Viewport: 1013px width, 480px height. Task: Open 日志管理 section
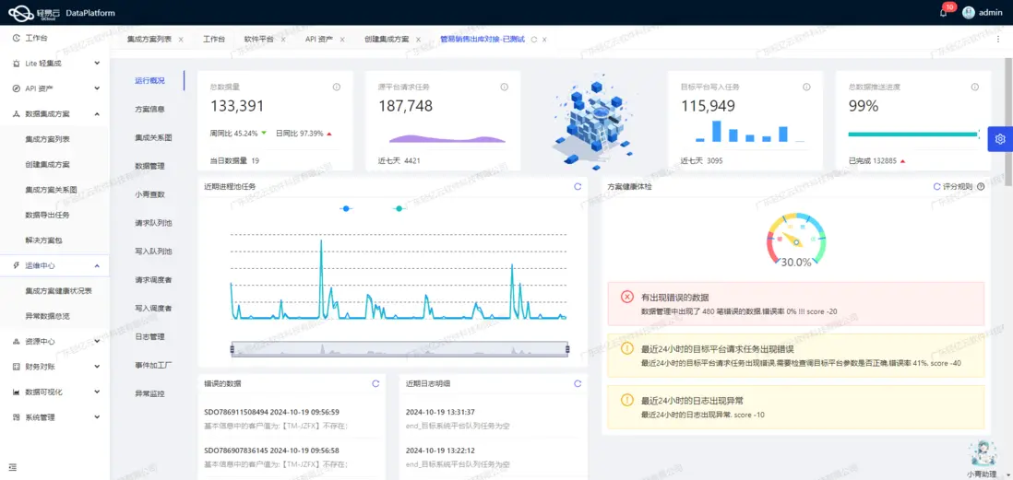pyautogui.click(x=149, y=336)
